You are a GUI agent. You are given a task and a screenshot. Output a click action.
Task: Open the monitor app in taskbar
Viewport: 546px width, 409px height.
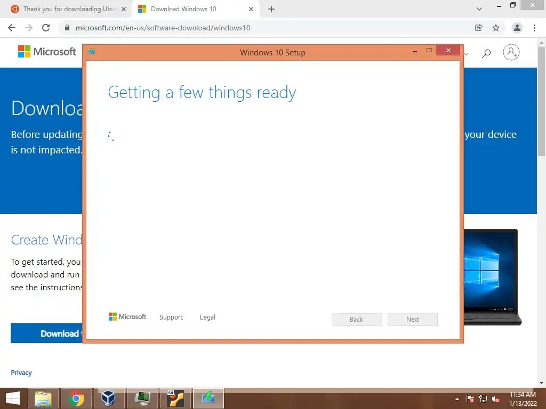pos(142,398)
